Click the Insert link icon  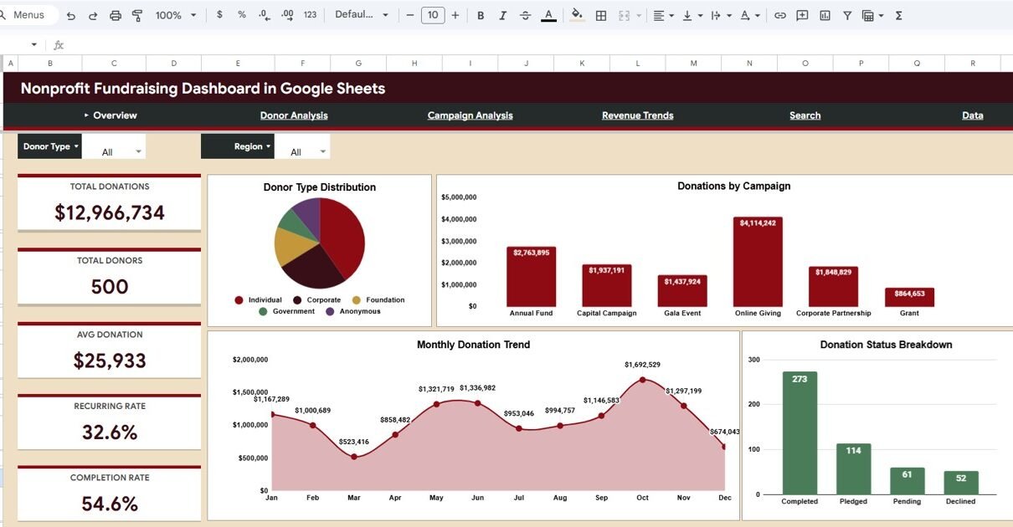779,16
